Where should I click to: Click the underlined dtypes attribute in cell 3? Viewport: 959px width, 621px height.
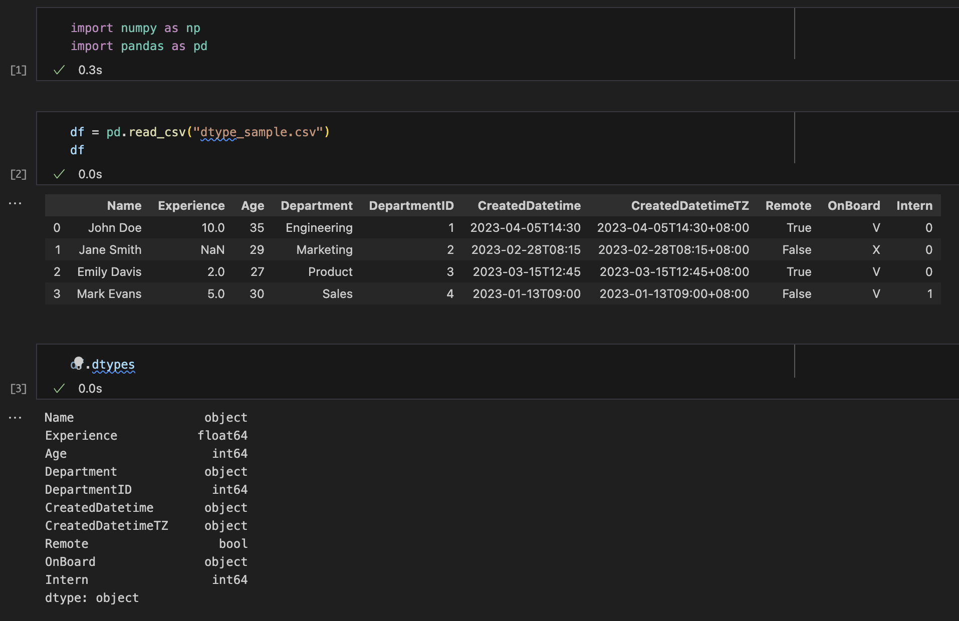click(113, 365)
